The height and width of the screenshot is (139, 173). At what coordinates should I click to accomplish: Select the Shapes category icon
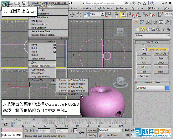[143, 29]
